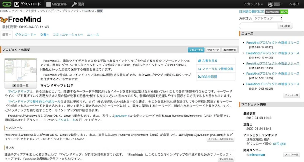Click インストール方法を見る button
The image size is (304, 162).
[x=220, y=139]
